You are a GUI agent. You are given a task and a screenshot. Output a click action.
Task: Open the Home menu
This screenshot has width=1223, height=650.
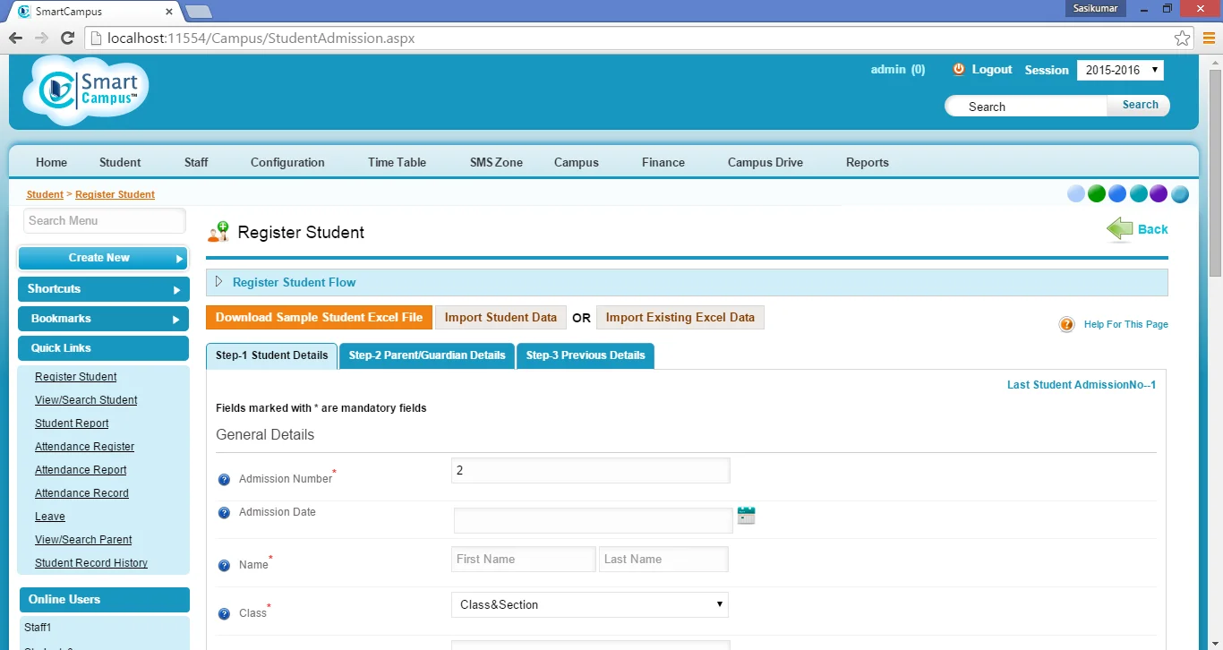click(x=51, y=162)
